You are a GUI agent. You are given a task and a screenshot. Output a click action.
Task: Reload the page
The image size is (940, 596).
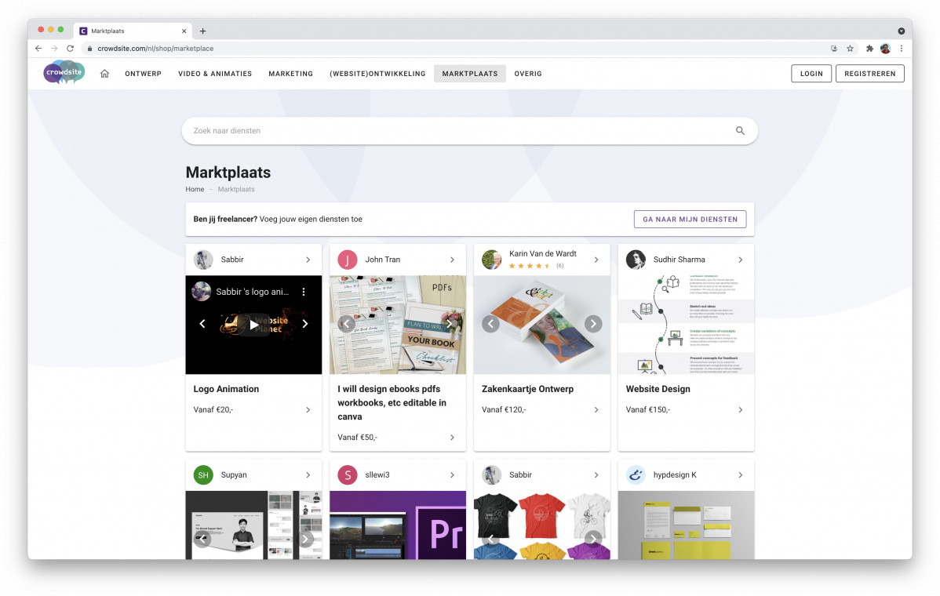pos(70,49)
